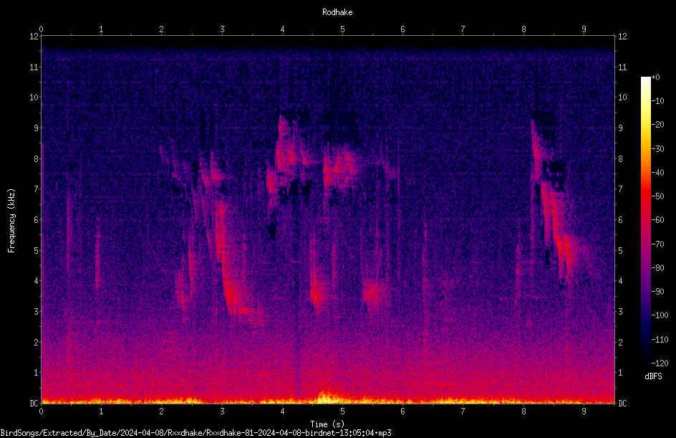Click the DC label on left axis
The height and width of the screenshot is (438, 676).
coord(34,403)
